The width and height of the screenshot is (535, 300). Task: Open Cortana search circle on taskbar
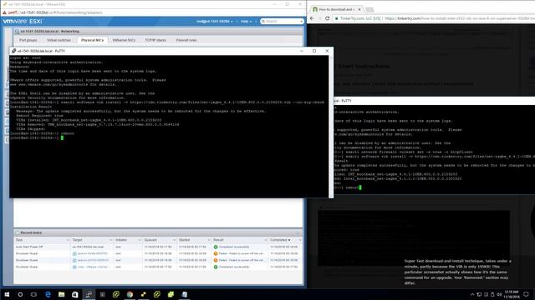coord(20,294)
